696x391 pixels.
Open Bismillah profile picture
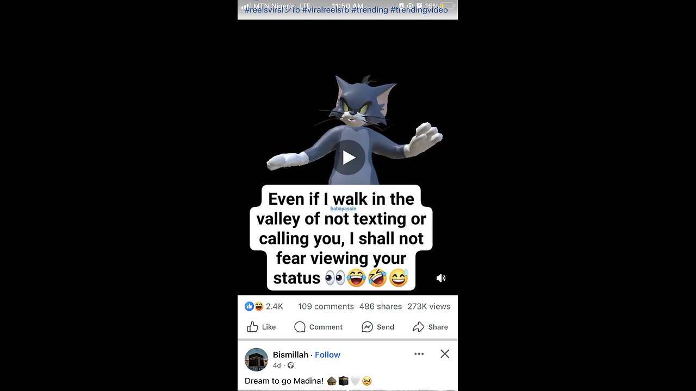(256, 360)
